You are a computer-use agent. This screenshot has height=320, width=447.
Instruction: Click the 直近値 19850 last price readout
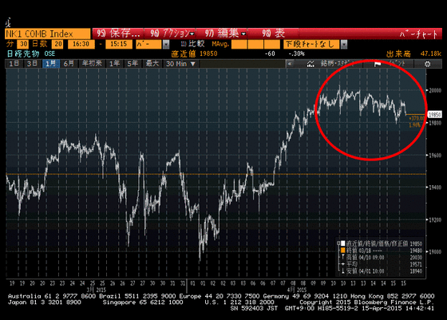194,53
